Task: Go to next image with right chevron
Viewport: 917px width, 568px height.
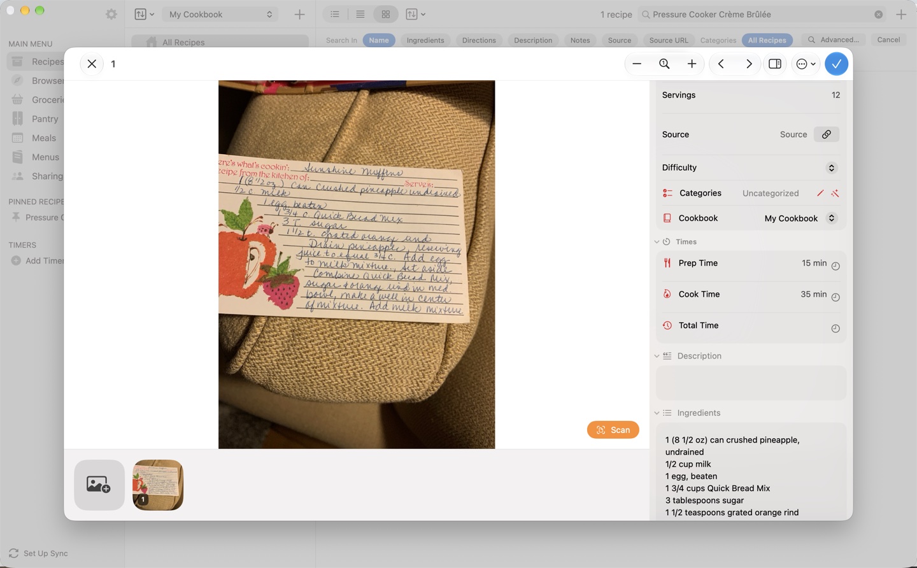Action: tap(749, 64)
